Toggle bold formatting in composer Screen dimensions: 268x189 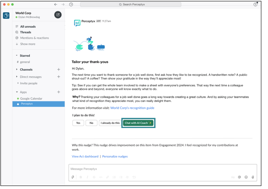pos(81,177)
